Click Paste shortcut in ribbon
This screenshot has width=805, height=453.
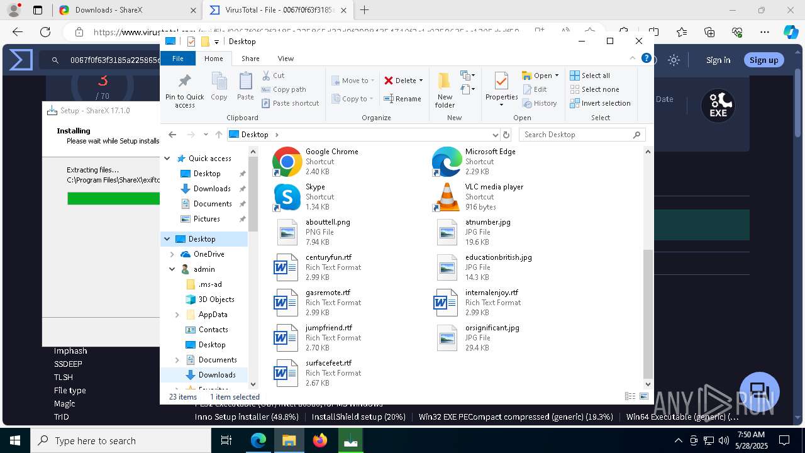[x=290, y=103]
